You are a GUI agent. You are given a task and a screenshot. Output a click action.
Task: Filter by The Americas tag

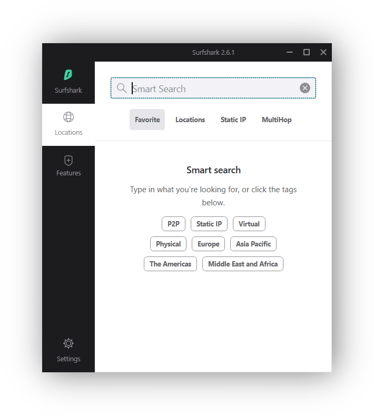171,264
